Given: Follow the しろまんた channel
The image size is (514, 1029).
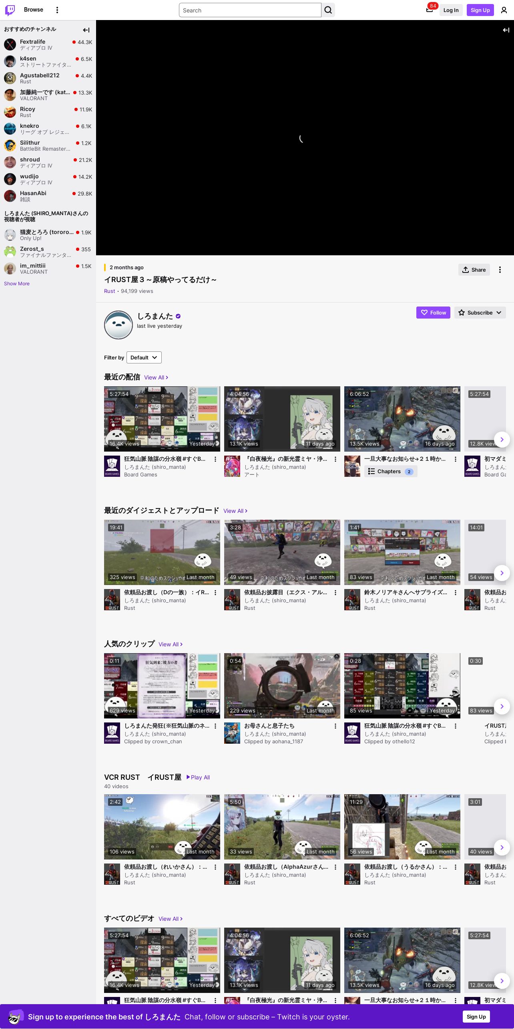Looking at the screenshot, I should pyautogui.click(x=433, y=313).
